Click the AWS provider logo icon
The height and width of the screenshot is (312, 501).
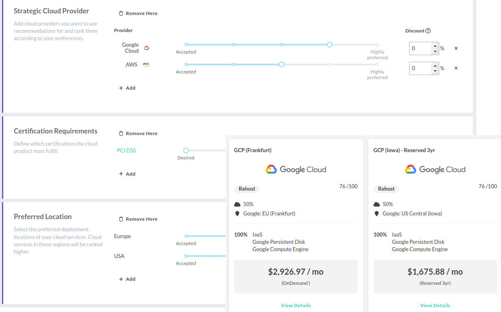click(x=146, y=65)
